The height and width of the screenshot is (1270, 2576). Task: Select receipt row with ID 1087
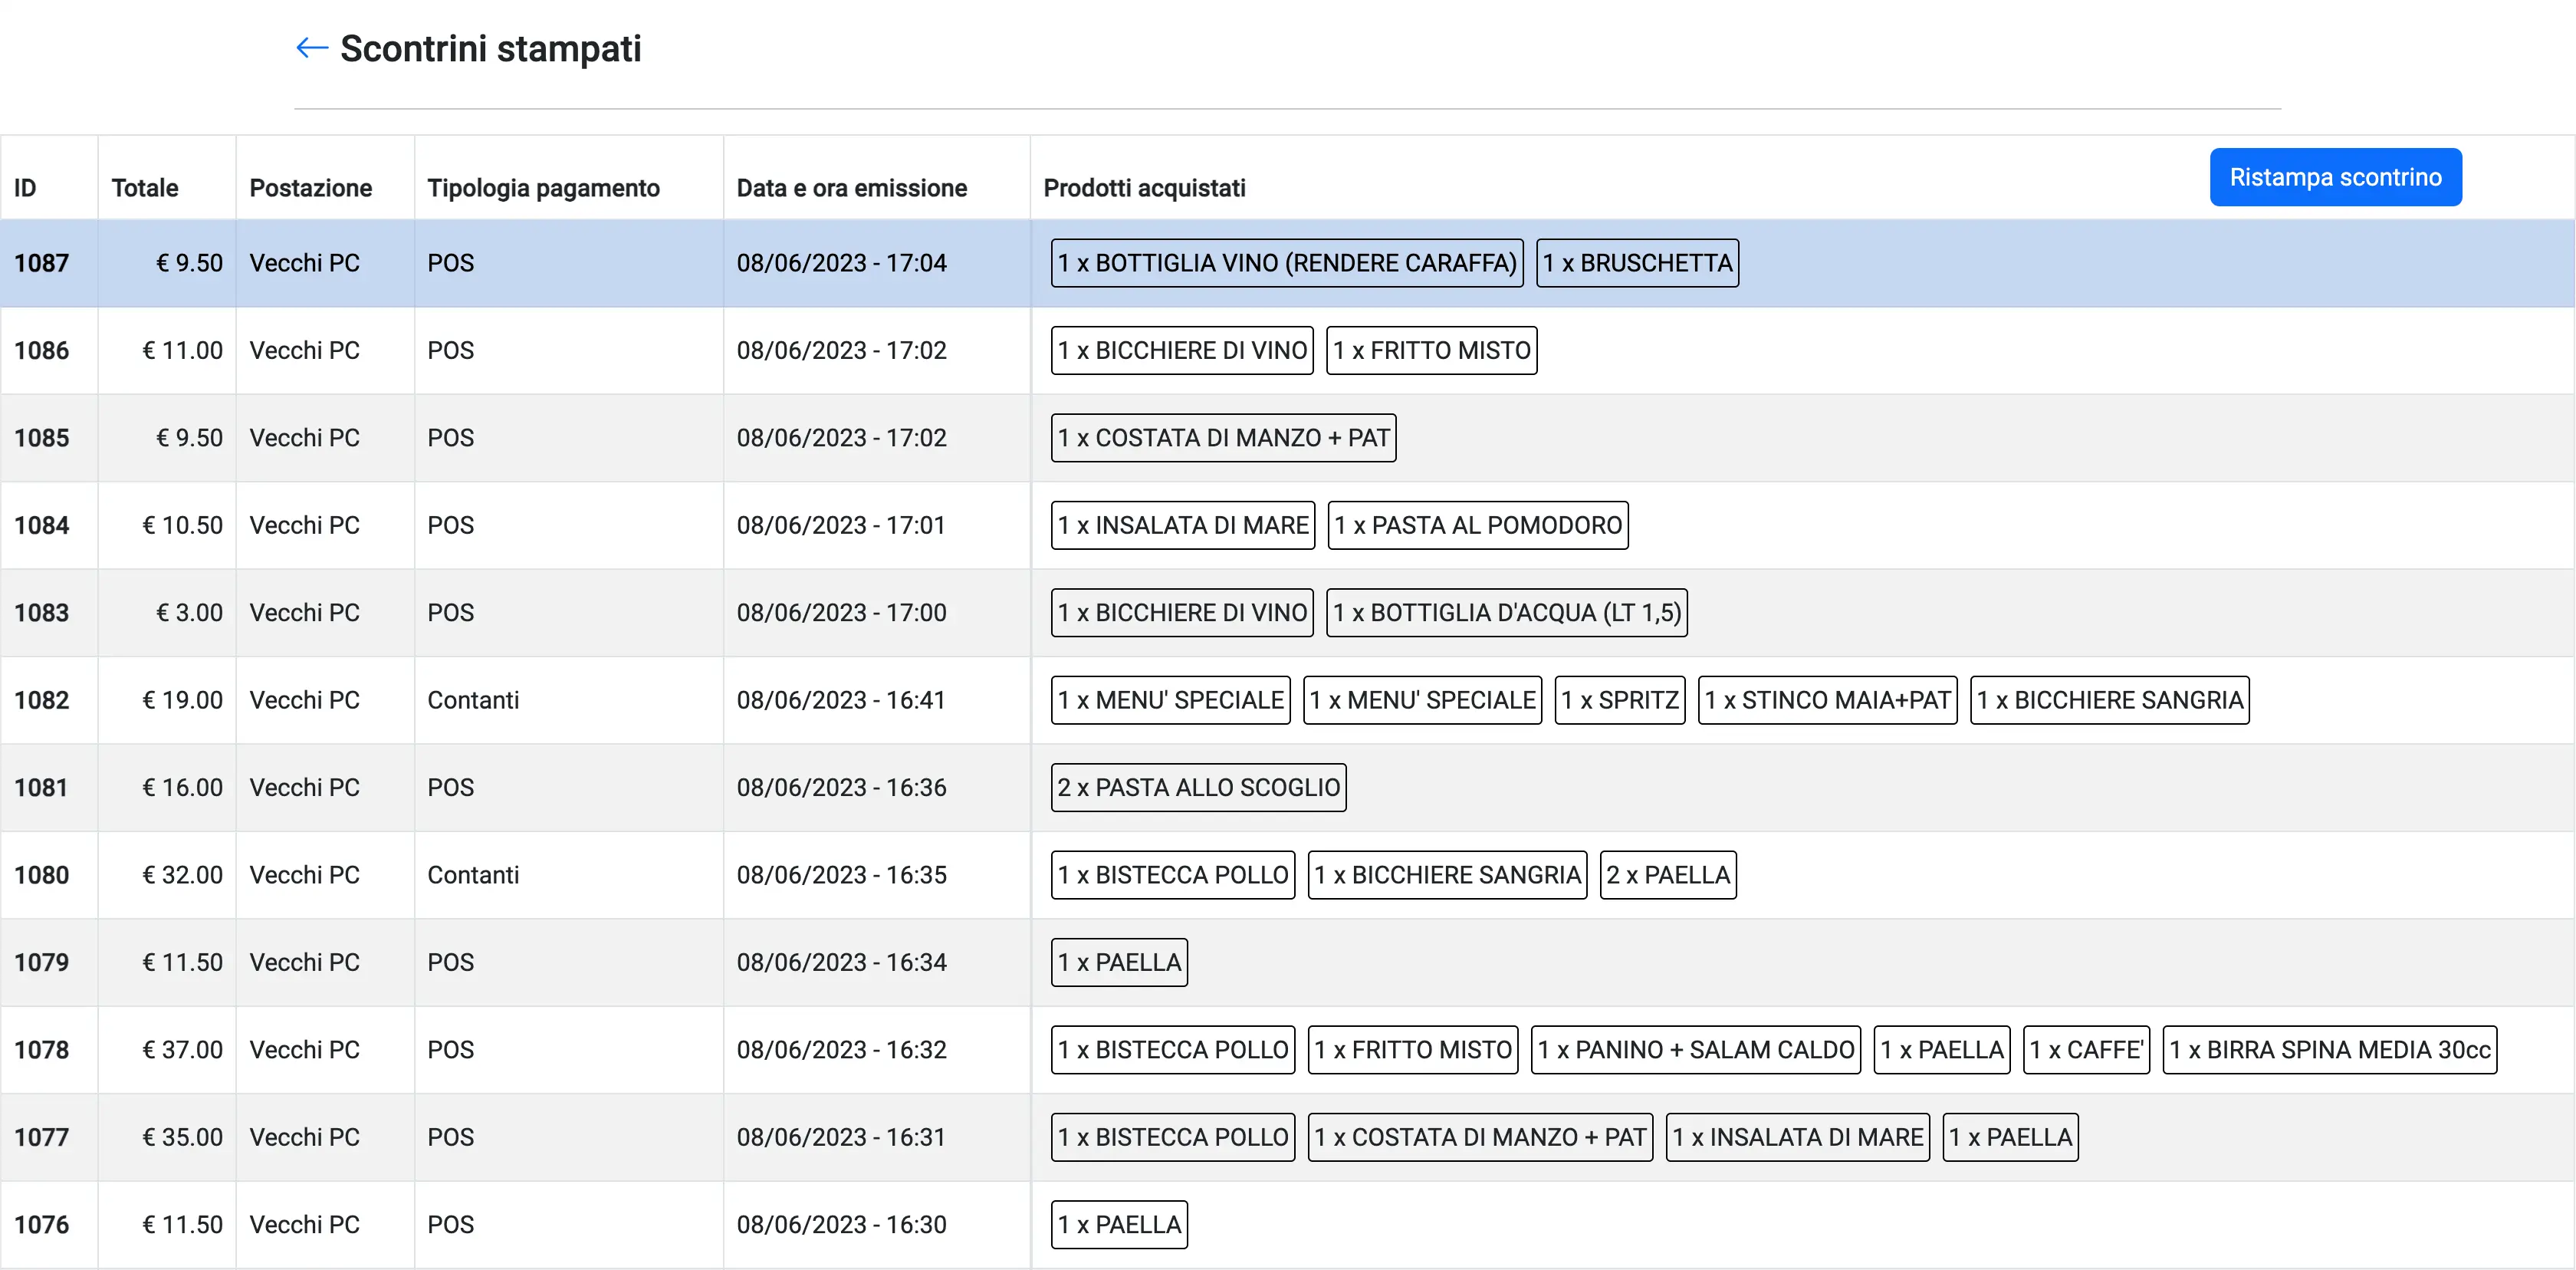42,263
